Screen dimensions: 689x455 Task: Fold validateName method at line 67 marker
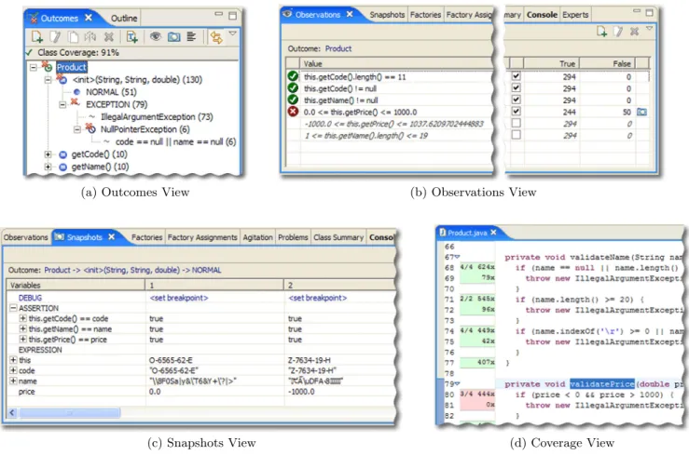coord(457,257)
